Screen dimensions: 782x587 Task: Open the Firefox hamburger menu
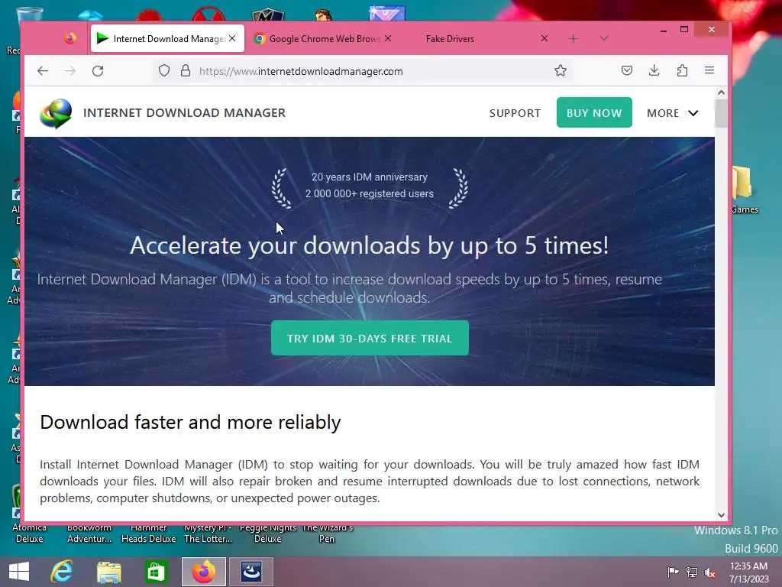coord(709,70)
